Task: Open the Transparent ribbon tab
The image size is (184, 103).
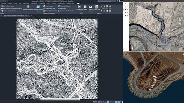Action: (x=26, y=3)
